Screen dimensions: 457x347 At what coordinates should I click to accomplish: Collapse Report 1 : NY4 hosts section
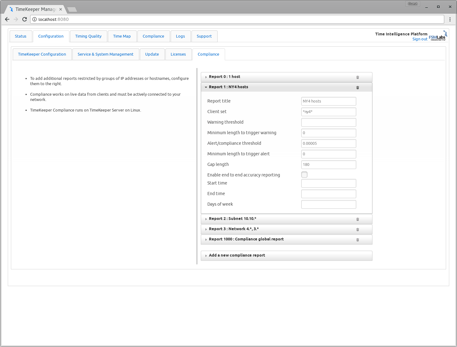click(286, 87)
